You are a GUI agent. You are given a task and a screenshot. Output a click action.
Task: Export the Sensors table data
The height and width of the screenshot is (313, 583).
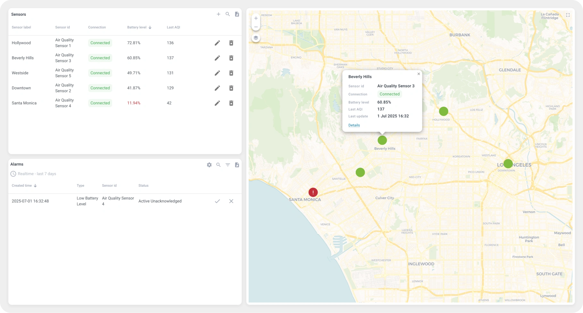click(237, 14)
